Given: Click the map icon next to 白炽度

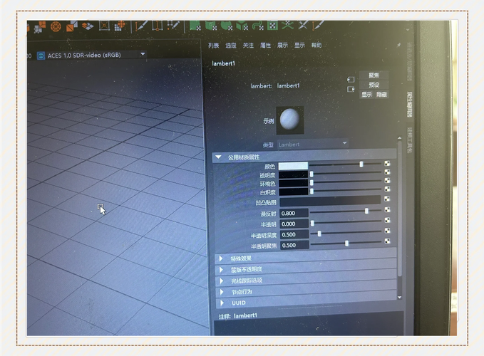Looking at the screenshot, I should [388, 192].
